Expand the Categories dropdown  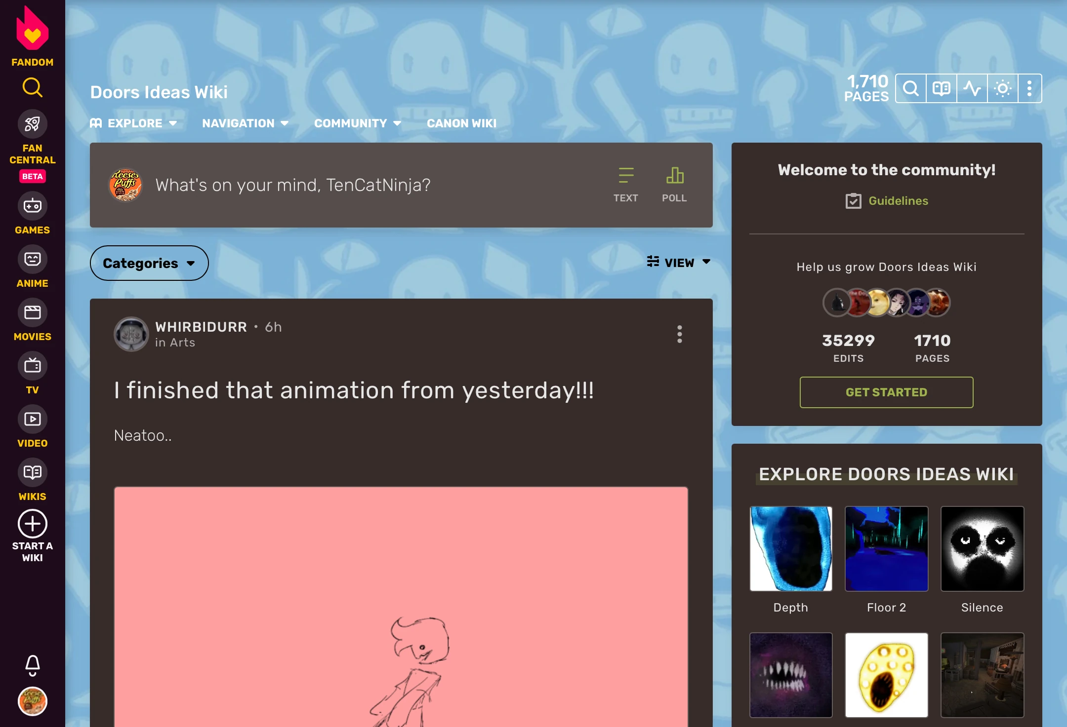click(x=149, y=263)
